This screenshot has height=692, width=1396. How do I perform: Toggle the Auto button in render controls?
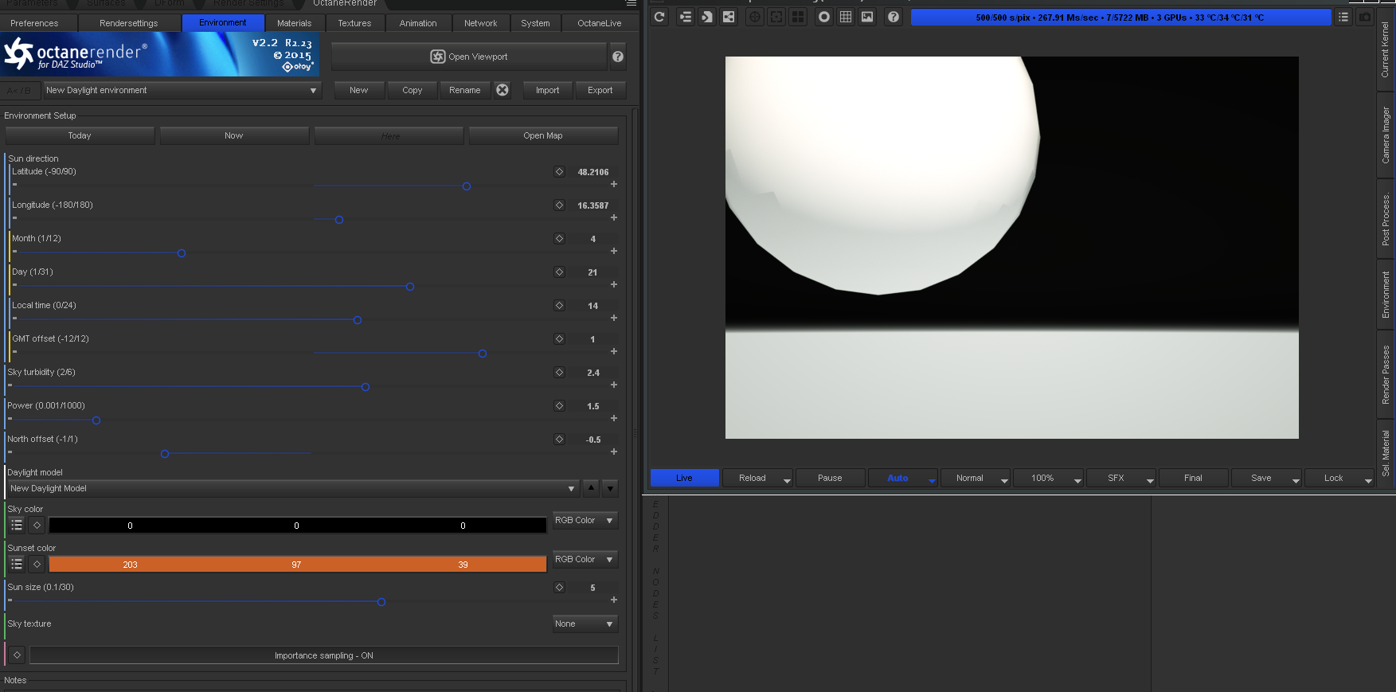click(897, 478)
